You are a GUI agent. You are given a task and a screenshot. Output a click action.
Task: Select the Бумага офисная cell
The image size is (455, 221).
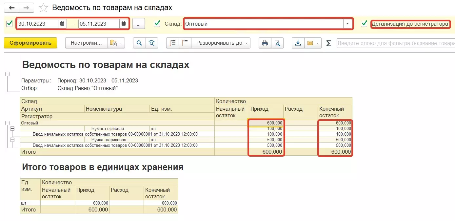[x=117, y=128]
